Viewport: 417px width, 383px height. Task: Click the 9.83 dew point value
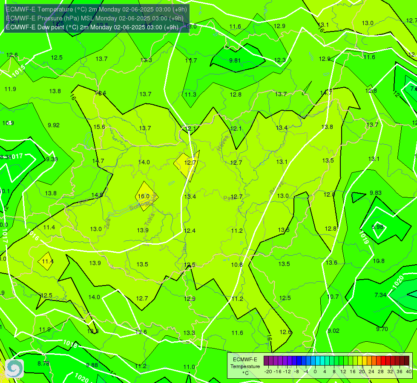click(376, 193)
